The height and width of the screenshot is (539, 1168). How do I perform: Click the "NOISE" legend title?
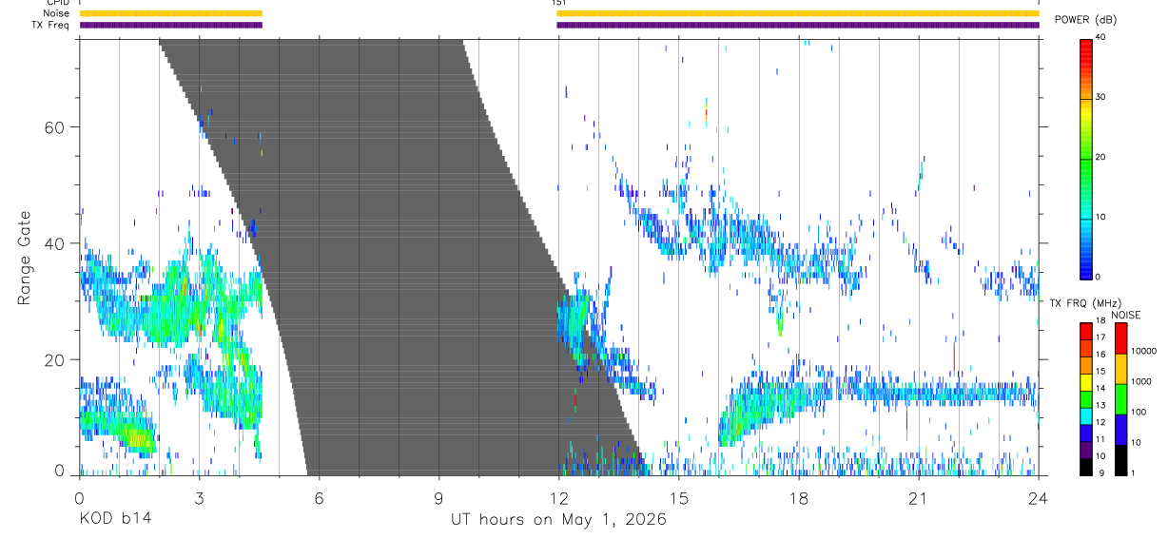[1126, 315]
